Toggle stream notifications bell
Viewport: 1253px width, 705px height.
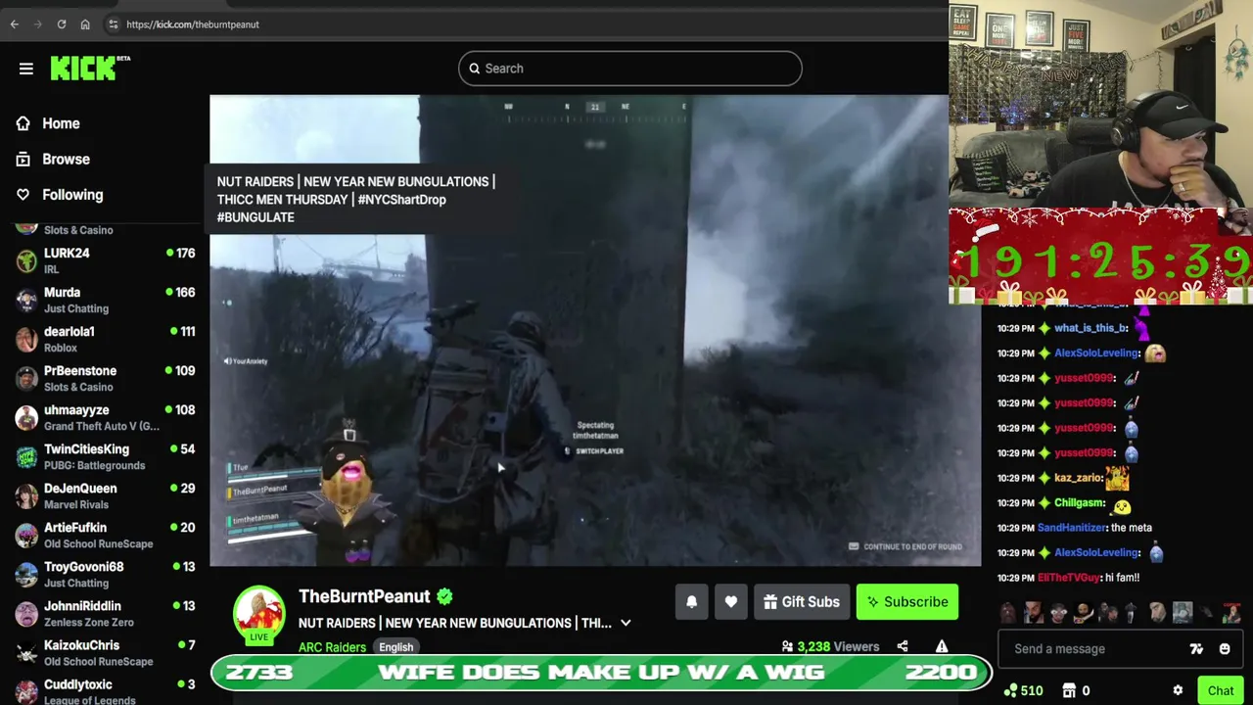691,602
